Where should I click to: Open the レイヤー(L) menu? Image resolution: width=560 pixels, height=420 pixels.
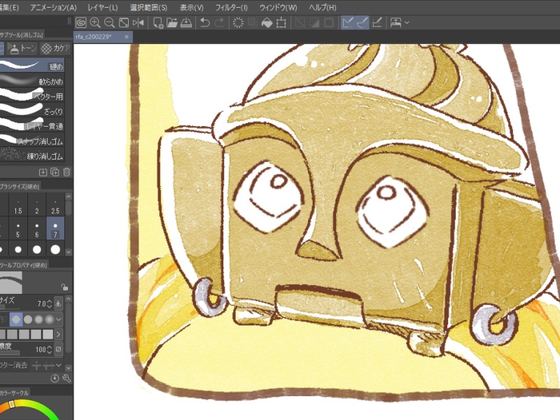[x=102, y=7]
